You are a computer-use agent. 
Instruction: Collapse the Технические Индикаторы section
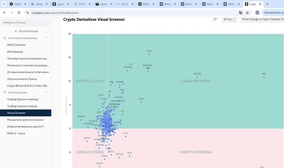[x=46, y=38]
